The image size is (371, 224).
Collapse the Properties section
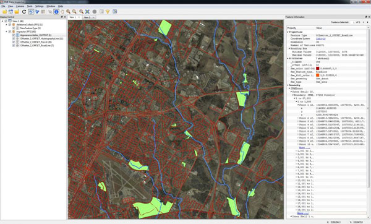click(288, 32)
